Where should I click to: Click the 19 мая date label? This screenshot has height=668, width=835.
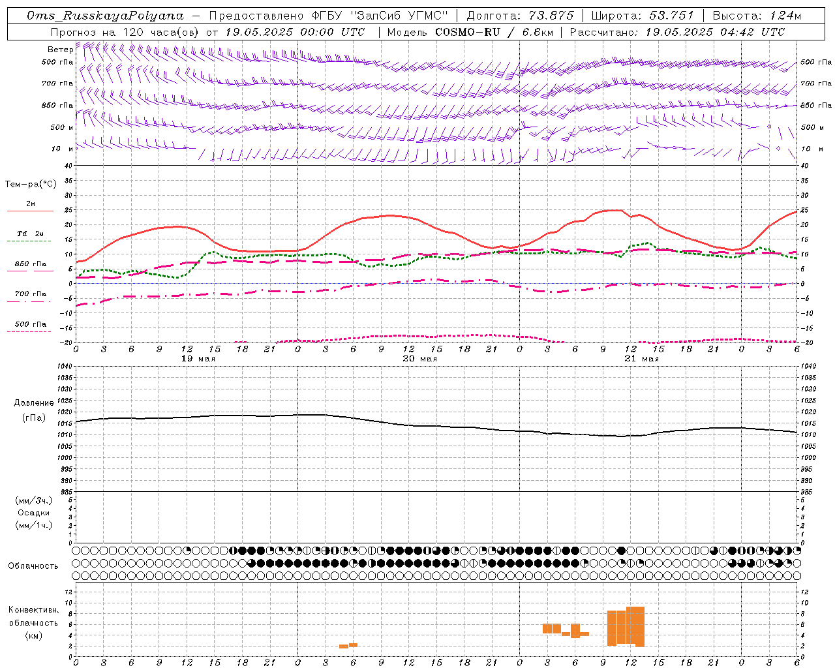[198, 359]
